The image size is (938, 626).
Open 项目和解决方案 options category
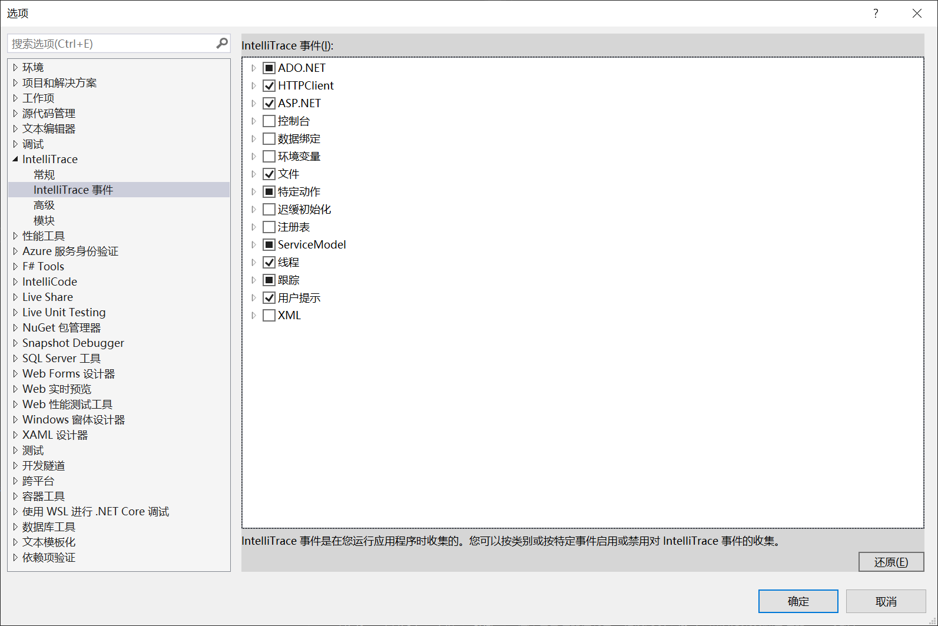[x=59, y=82]
